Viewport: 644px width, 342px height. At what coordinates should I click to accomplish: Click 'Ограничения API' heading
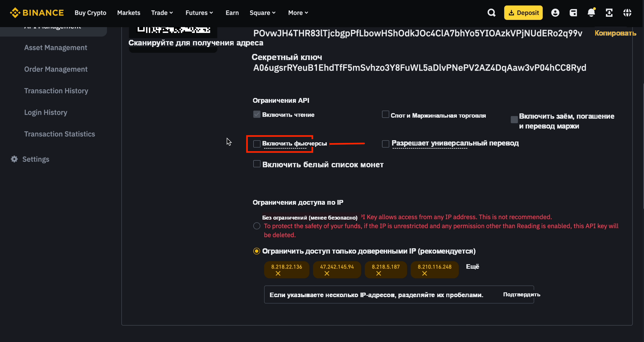click(281, 100)
